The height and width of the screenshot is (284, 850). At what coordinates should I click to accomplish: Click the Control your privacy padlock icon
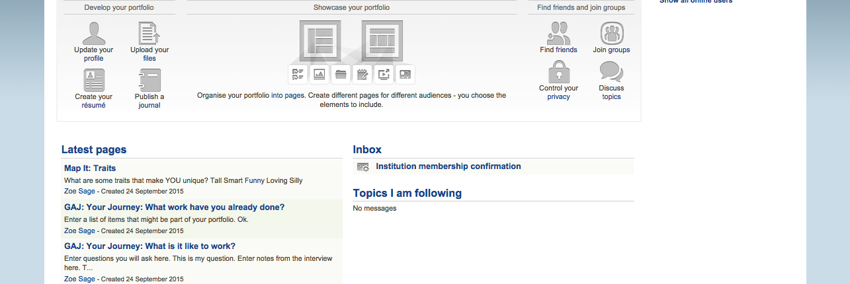[559, 71]
